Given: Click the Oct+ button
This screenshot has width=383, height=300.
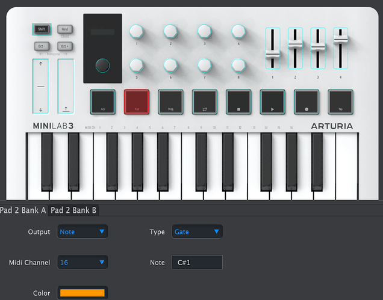Looking at the screenshot, I should pos(64,46).
